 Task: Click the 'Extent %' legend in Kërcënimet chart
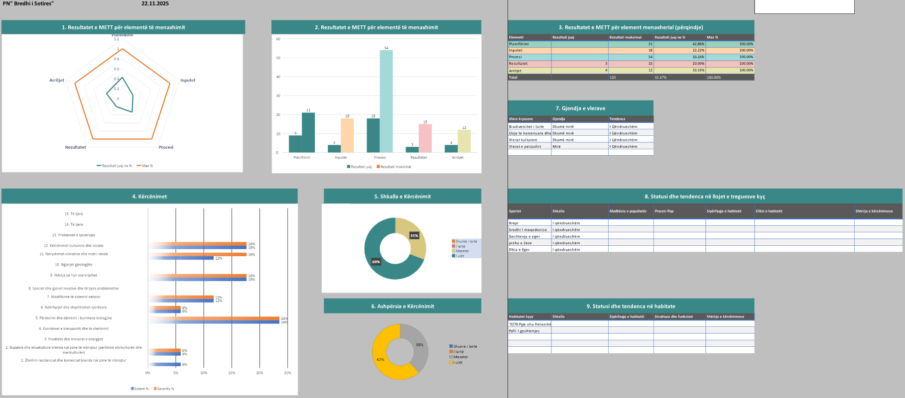(x=141, y=389)
